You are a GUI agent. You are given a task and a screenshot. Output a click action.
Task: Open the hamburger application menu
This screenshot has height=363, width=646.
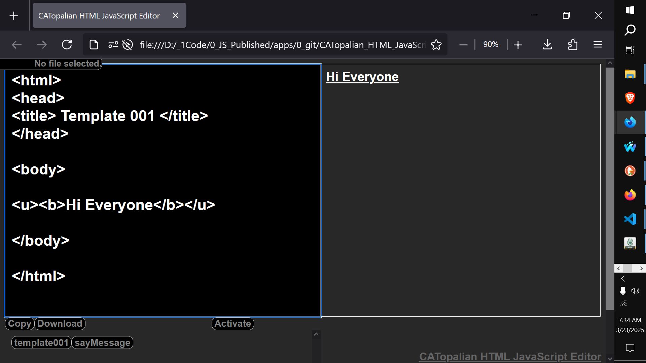pyautogui.click(x=598, y=45)
